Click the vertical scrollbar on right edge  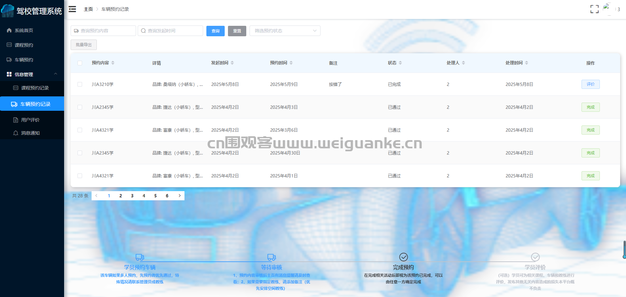(624, 250)
